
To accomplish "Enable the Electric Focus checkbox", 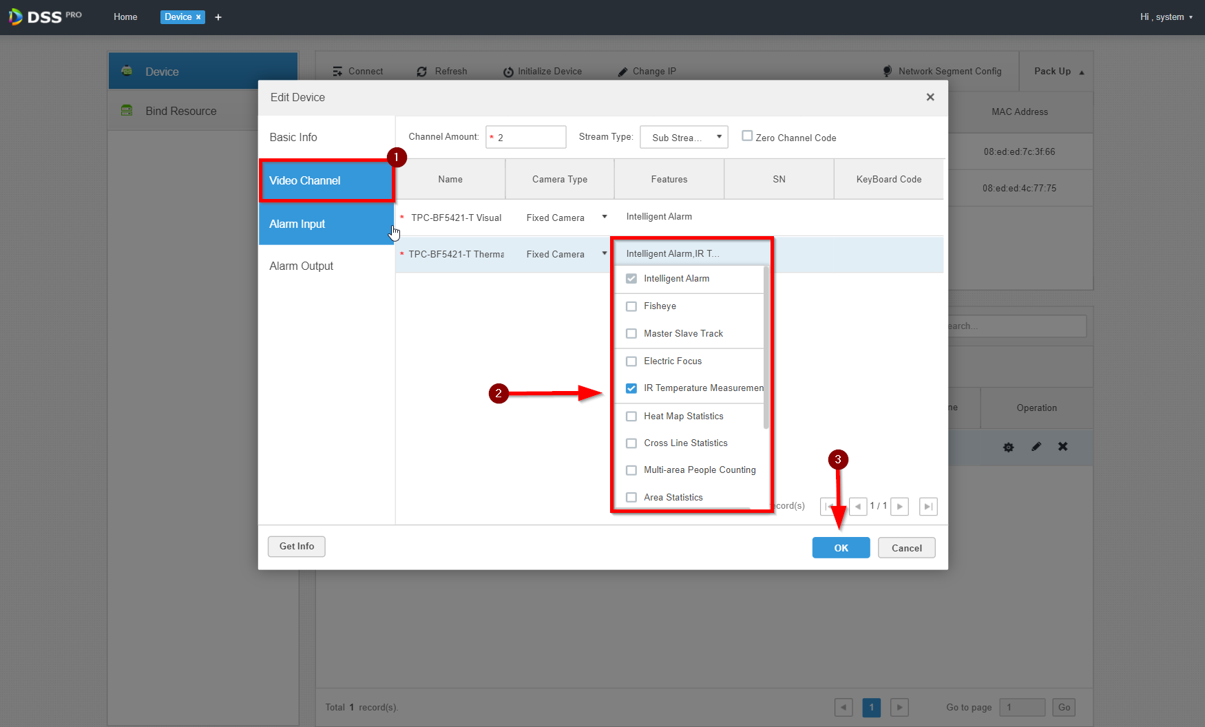I will coord(631,361).
